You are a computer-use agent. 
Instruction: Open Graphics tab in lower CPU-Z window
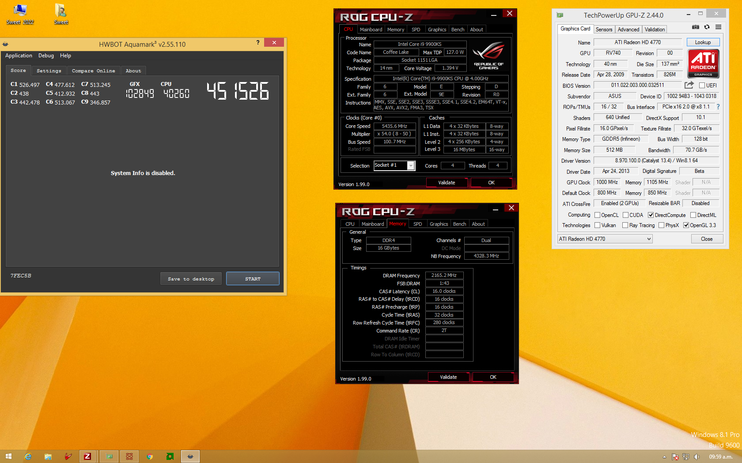pos(439,224)
